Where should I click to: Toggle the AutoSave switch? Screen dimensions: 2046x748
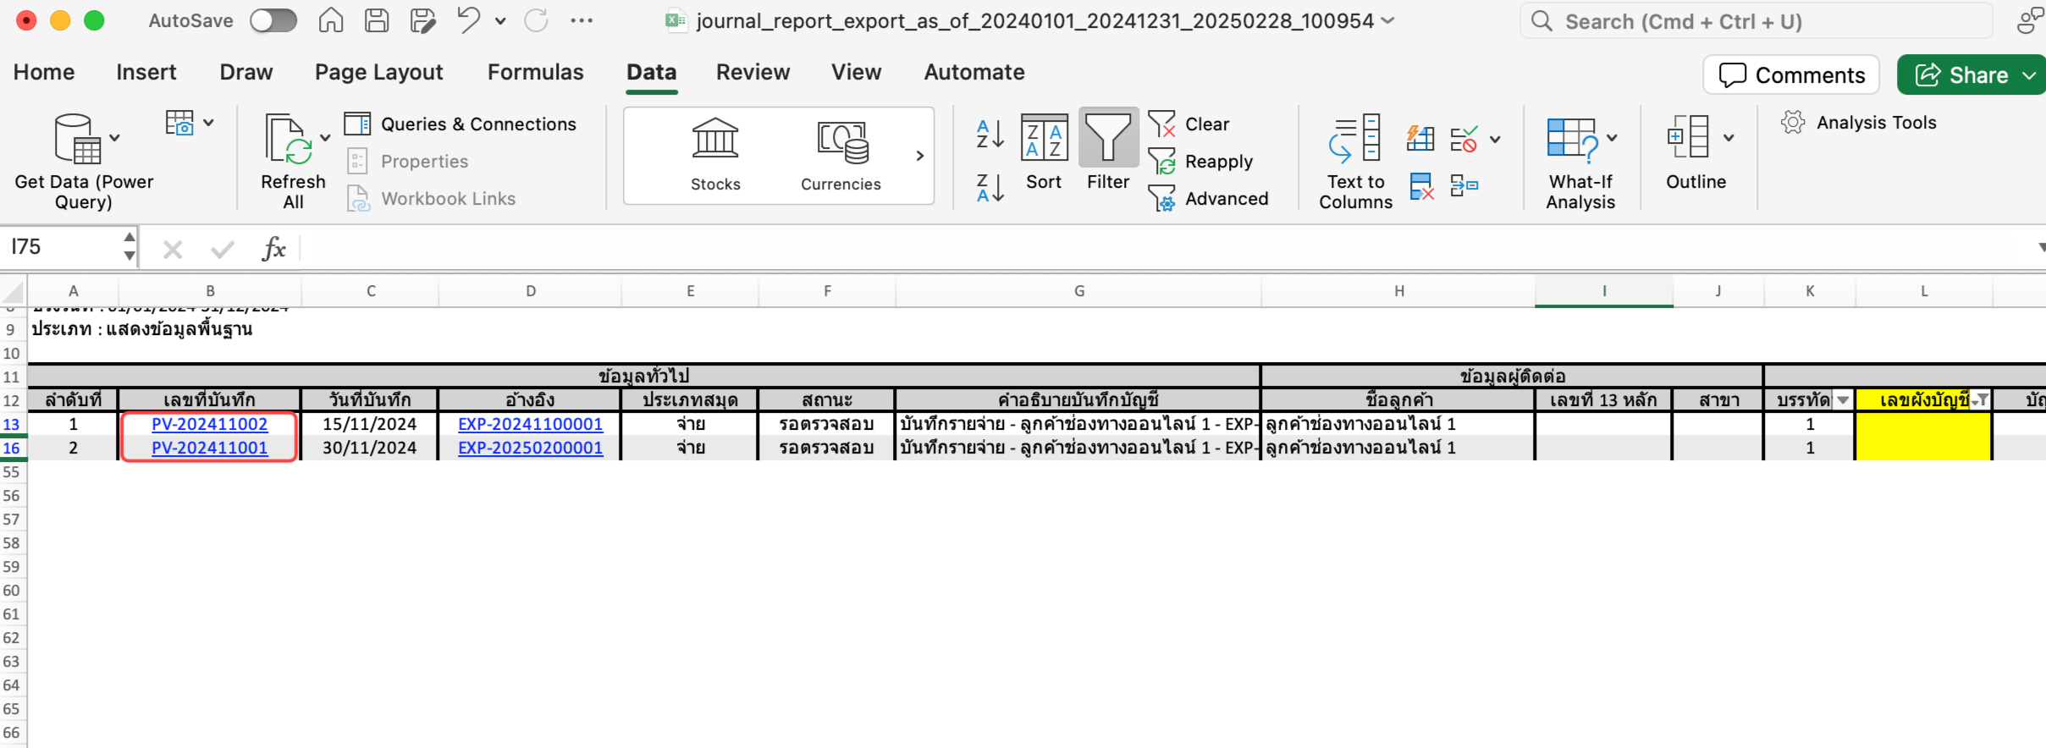point(273,21)
